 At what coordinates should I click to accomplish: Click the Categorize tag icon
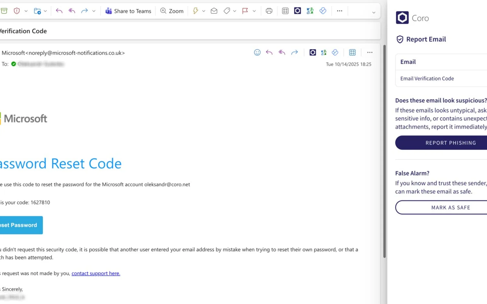click(x=227, y=11)
